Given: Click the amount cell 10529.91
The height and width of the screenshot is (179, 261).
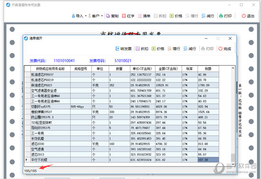Looking at the screenshot, I should click(168, 85).
